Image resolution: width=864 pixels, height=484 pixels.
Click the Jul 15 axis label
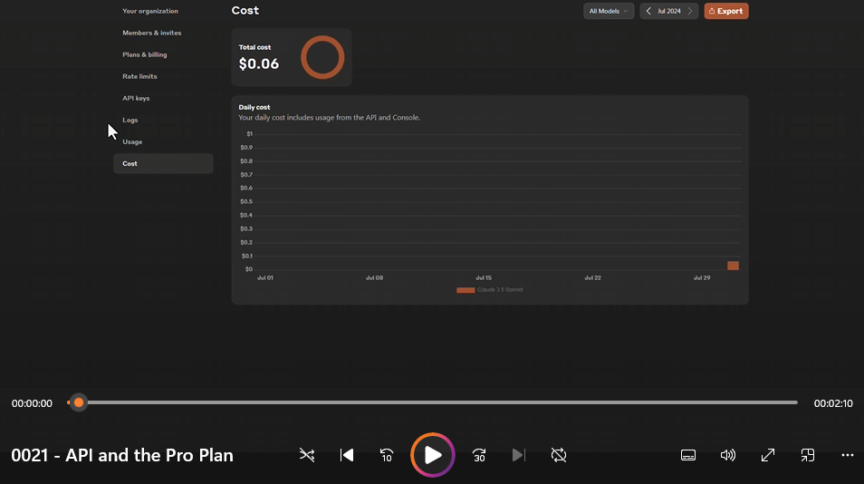click(x=484, y=278)
